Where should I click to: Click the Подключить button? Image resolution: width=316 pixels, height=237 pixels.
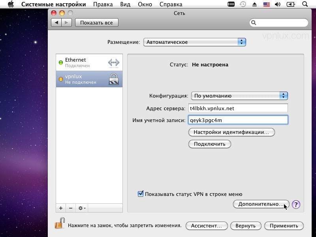pyautogui.click(x=210, y=144)
